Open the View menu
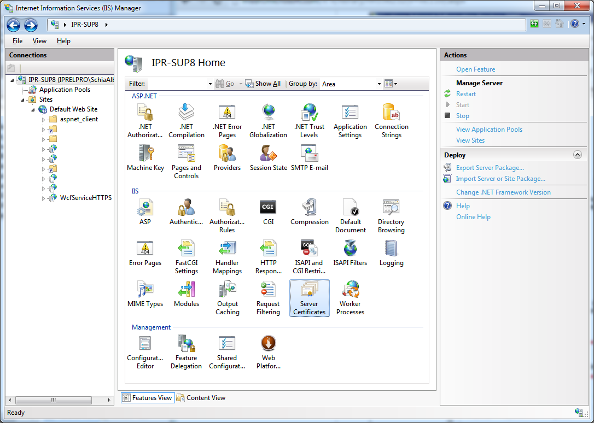The image size is (594, 423). coord(39,41)
